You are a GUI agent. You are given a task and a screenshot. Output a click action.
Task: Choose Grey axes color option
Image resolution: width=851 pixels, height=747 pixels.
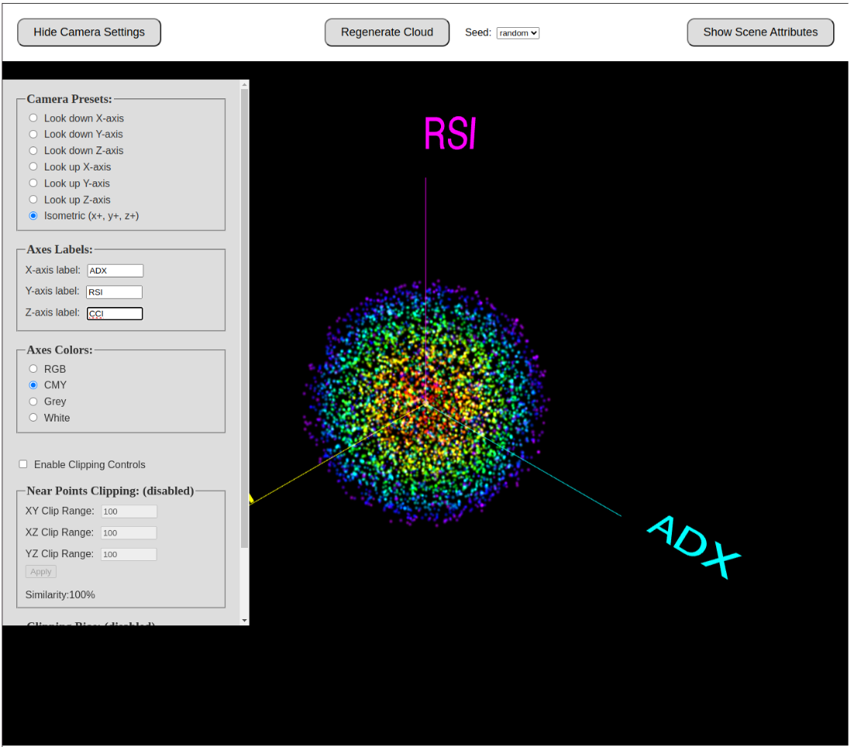point(33,401)
